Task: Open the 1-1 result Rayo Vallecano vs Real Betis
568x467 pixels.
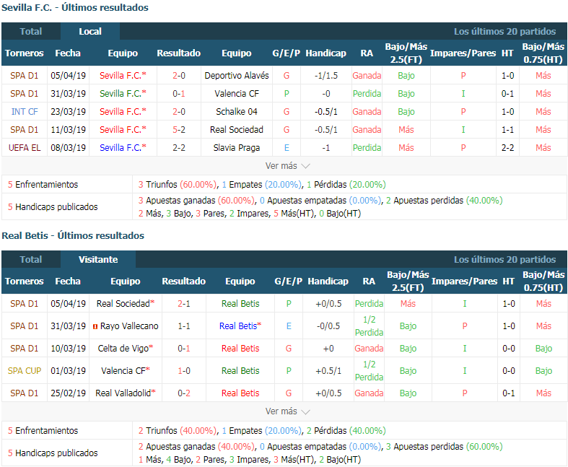Action: pos(184,326)
